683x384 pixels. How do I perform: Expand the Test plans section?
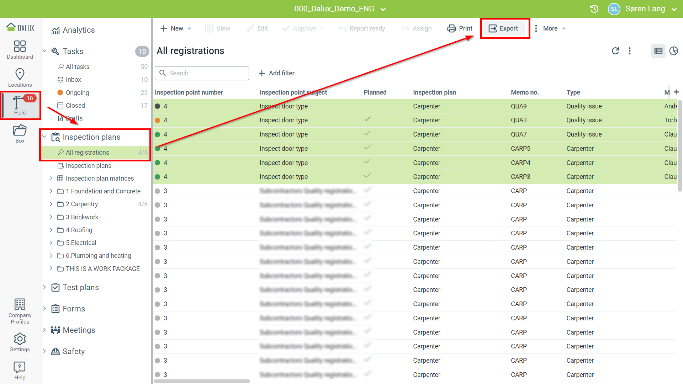44,287
